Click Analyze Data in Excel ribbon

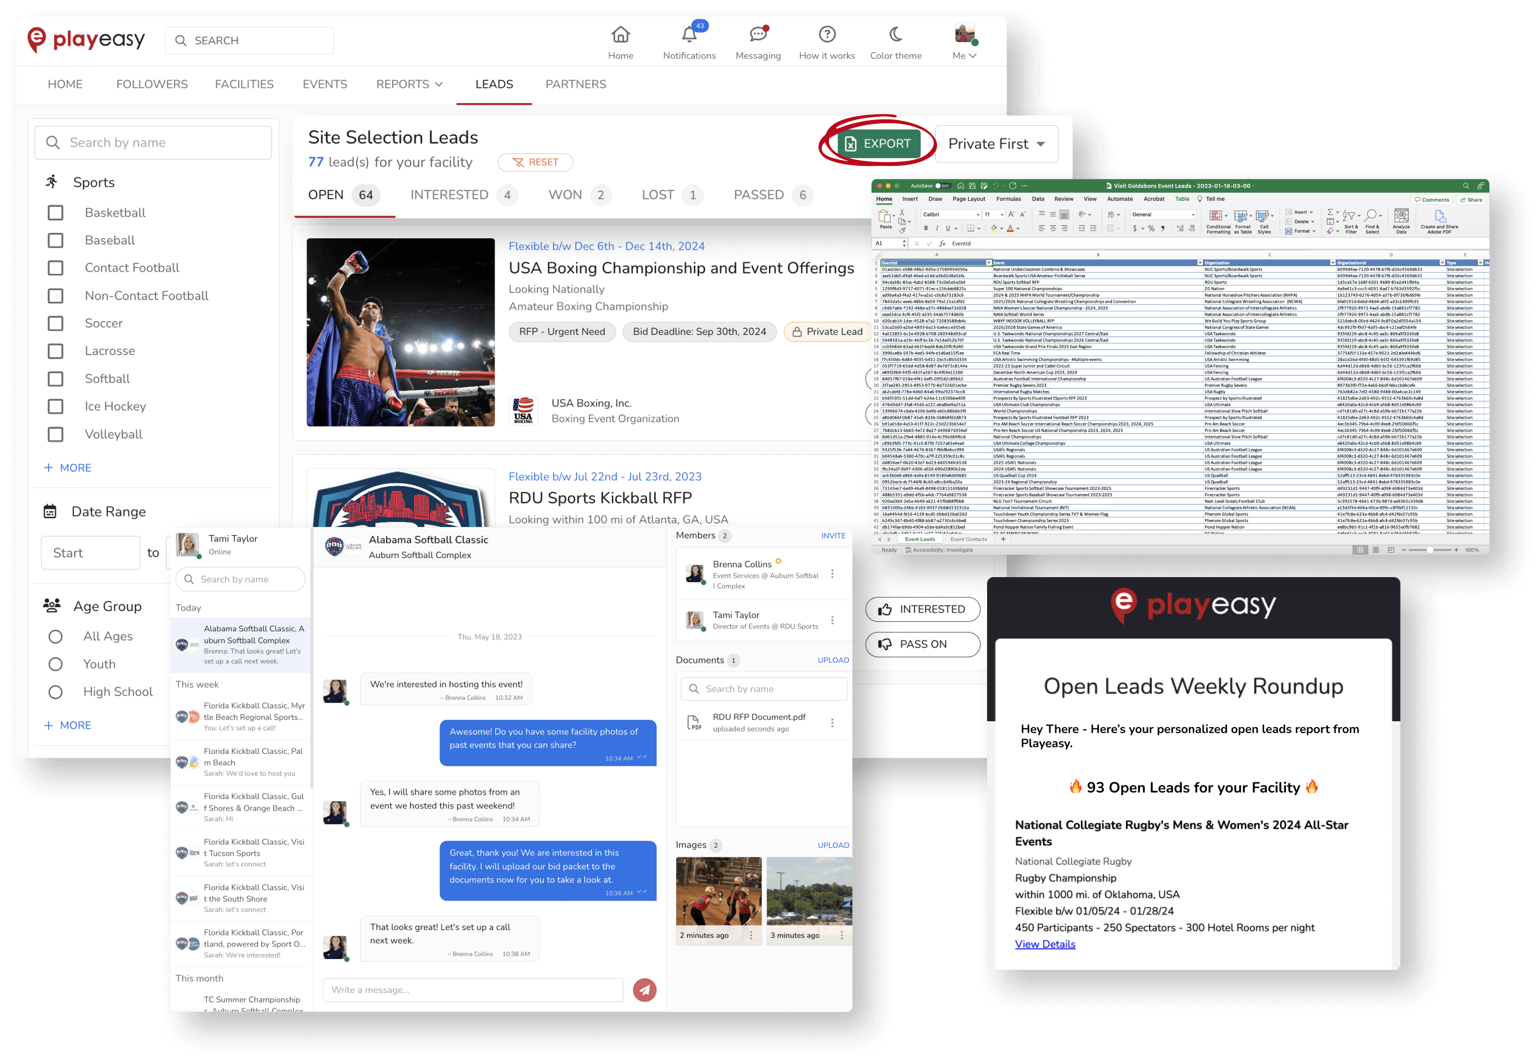(1401, 222)
